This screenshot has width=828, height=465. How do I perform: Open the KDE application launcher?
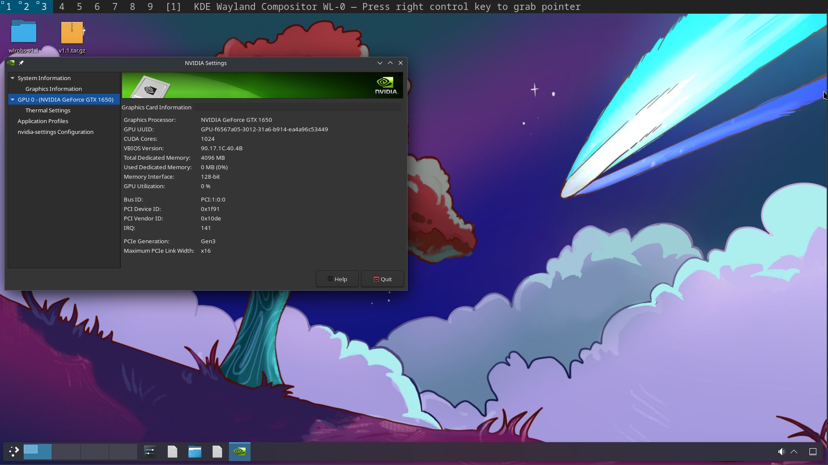pyautogui.click(x=14, y=451)
